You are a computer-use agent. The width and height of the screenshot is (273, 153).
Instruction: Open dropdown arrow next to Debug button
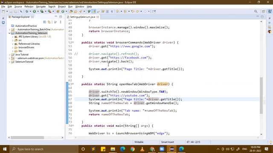[x=30, y=11]
